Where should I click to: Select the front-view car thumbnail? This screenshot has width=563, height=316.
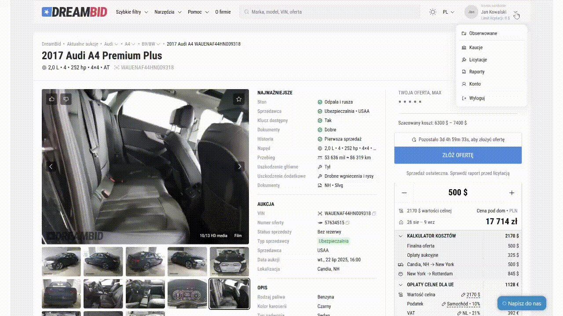point(229,262)
